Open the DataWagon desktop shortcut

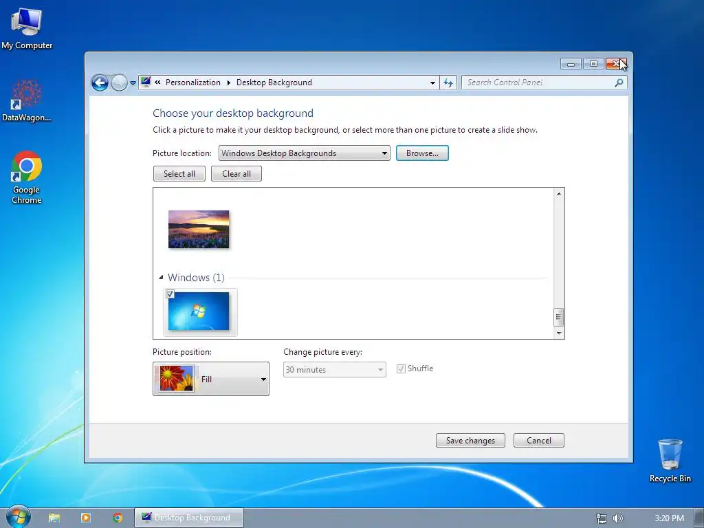pos(27,100)
